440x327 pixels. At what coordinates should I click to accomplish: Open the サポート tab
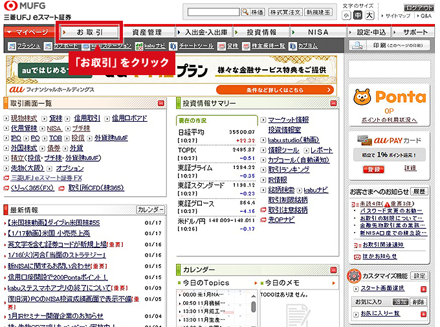(413, 32)
